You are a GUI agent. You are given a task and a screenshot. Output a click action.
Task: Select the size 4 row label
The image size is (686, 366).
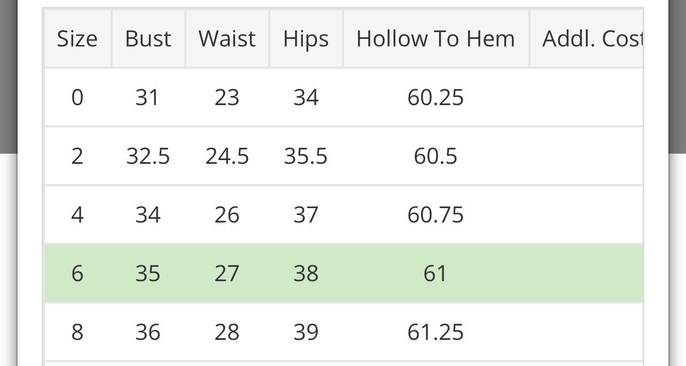coord(77,214)
